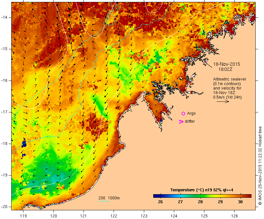This screenshot has height=219, width=264.
Task: Click the '120' longitude axis label
Action: point(53,216)
